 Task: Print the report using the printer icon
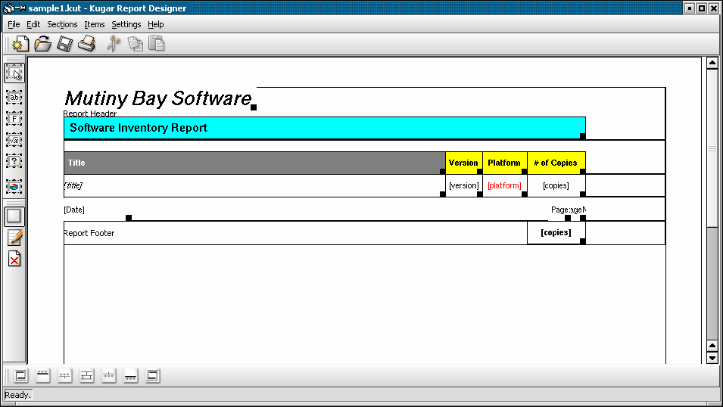[x=87, y=44]
